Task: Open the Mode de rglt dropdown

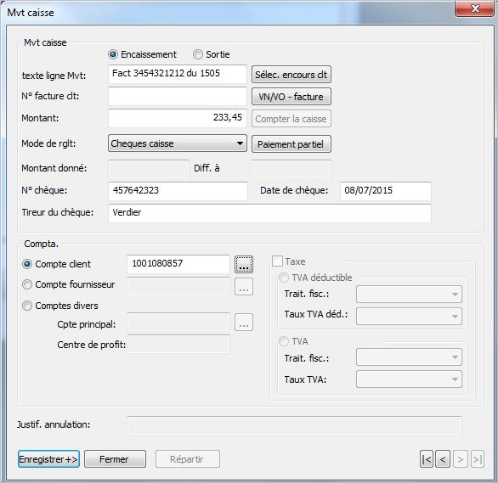Action: (178, 143)
